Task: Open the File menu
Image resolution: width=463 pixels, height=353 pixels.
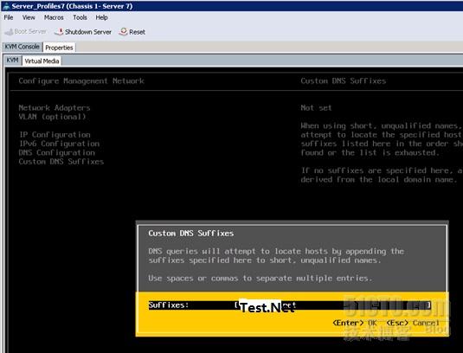Action: coord(9,17)
